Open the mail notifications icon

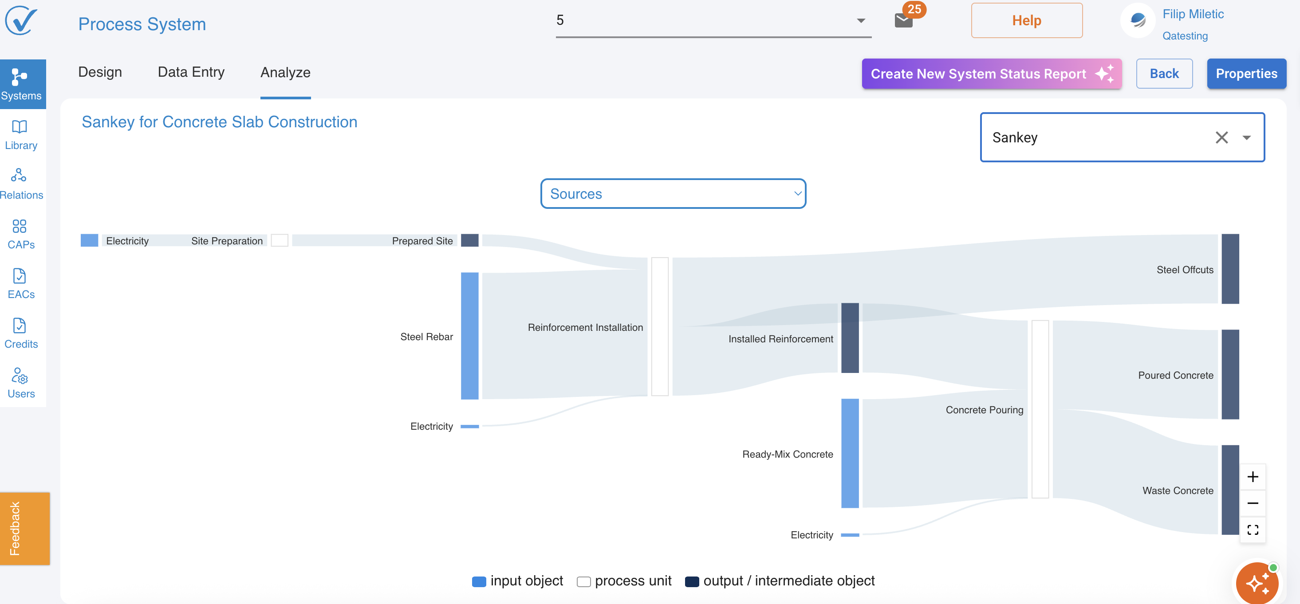click(x=903, y=21)
